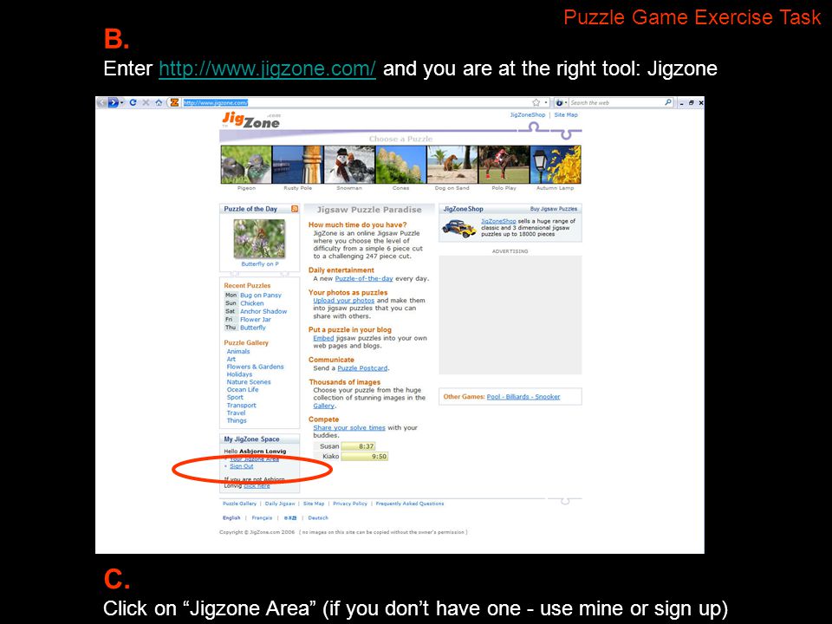Screen dimensions: 832x624
Task: Open the search engine selector dropdown
Action: 562,102
